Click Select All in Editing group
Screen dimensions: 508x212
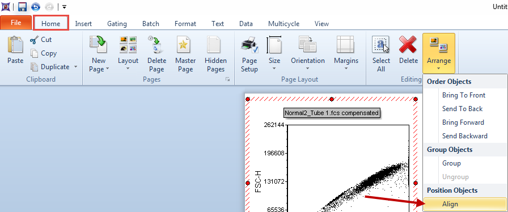coord(381,54)
